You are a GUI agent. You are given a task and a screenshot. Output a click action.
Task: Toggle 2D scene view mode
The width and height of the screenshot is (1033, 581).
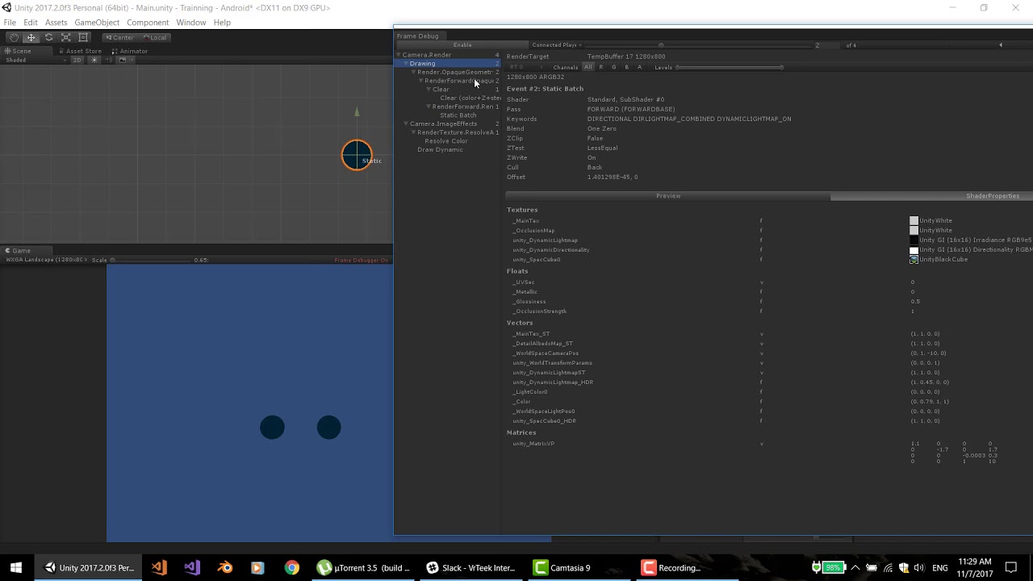77,60
